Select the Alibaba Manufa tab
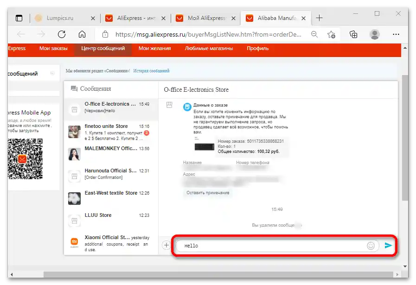The width and height of the screenshot is (416, 285). coord(277,18)
